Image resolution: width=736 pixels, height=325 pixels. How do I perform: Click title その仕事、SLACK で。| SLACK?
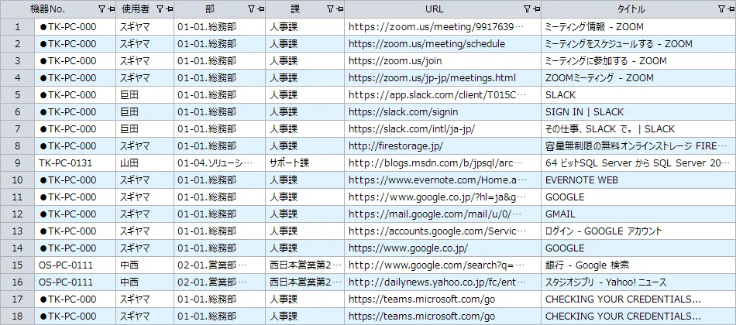click(610, 129)
